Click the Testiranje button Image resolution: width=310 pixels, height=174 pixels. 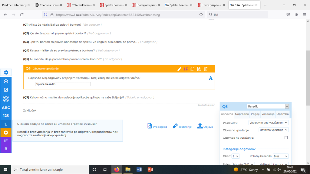coord(182,126)
